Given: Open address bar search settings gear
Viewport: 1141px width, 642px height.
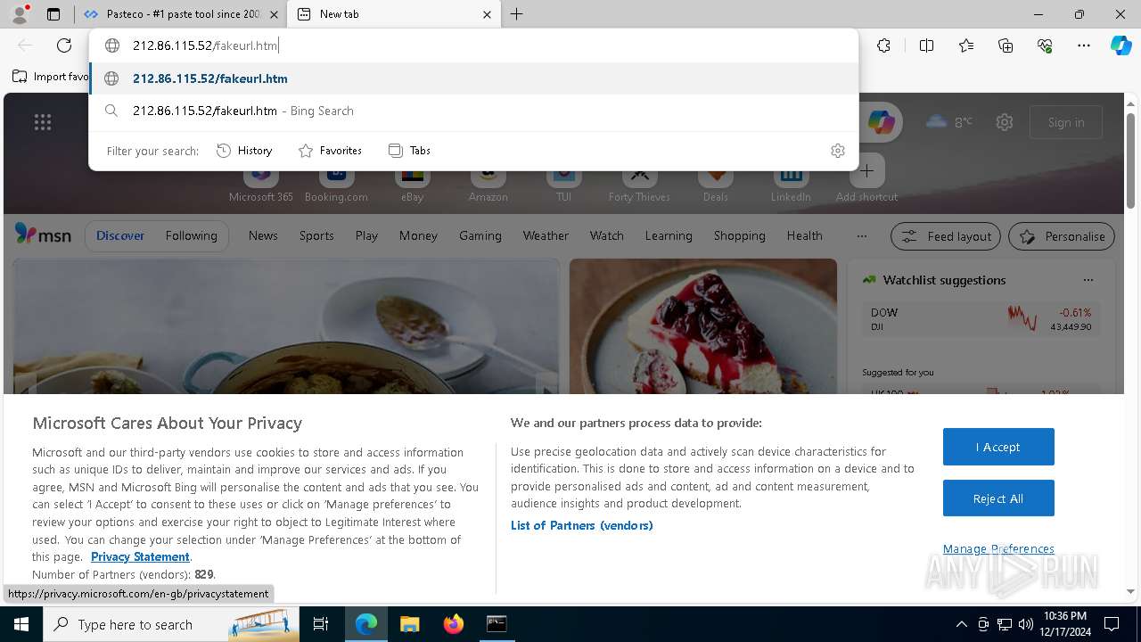Looking at the screenshot, I should tap(837, 151).
